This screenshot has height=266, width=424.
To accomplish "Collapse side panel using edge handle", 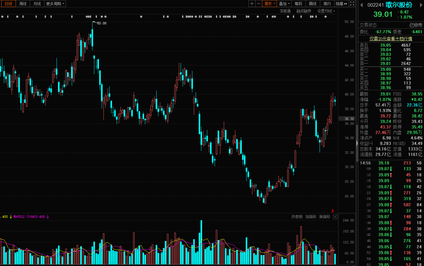I will pyautogui.click(x=357, y=143).
